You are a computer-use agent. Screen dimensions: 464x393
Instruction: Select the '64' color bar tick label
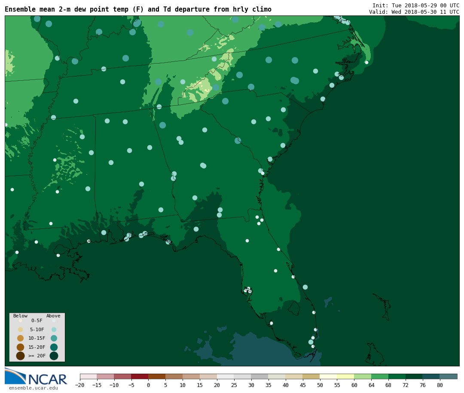pyautogui.click(x=371, y=385)
